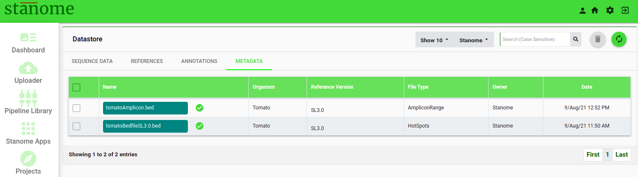Image resolution: width=638 pixels, height=177 pixels.
Task: Click the trash delete button
Action: [597, 39]
